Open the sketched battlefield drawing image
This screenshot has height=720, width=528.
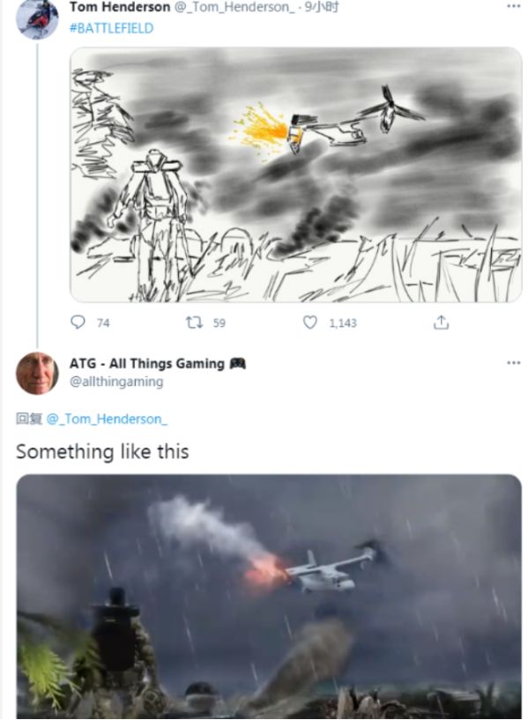[x=295, y=174]
